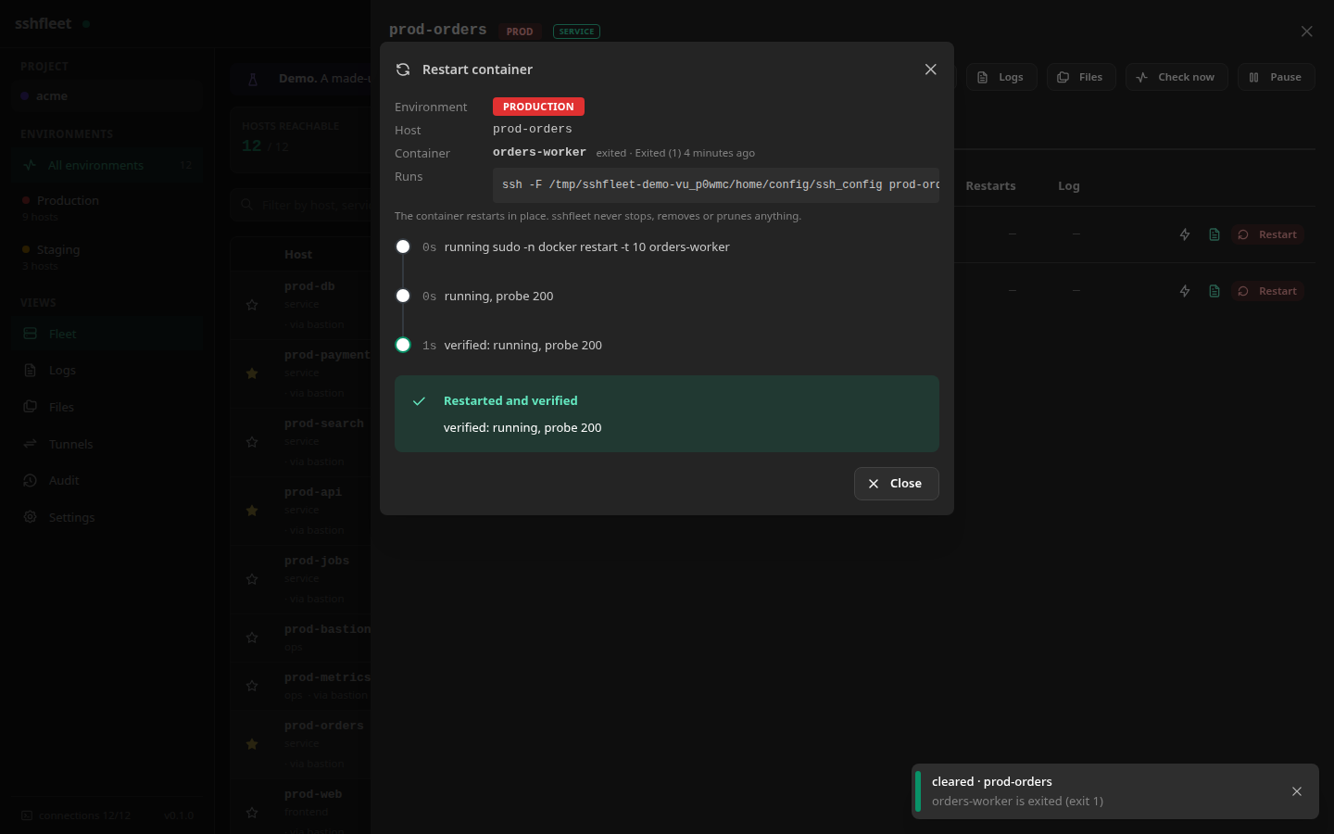Click the Close button in restart dialog

click(x=896, y=484)
